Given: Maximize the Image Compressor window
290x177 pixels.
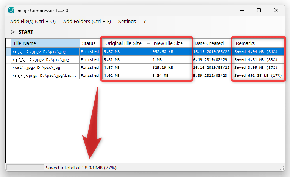Looking at the screenshot, I should (x=259, y=10).
